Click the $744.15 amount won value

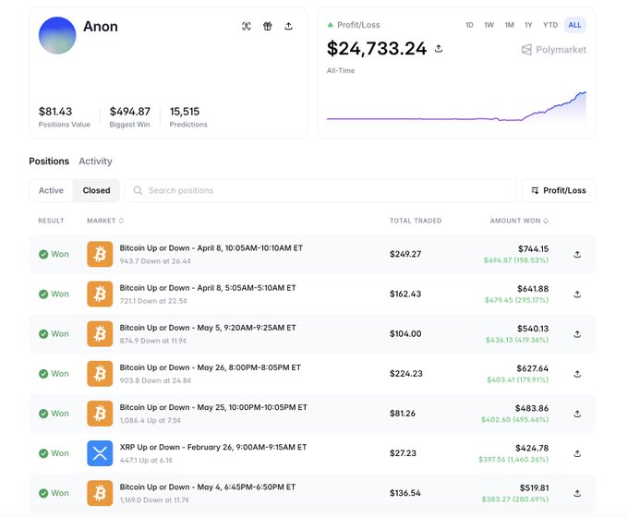[x=533, y=249]
